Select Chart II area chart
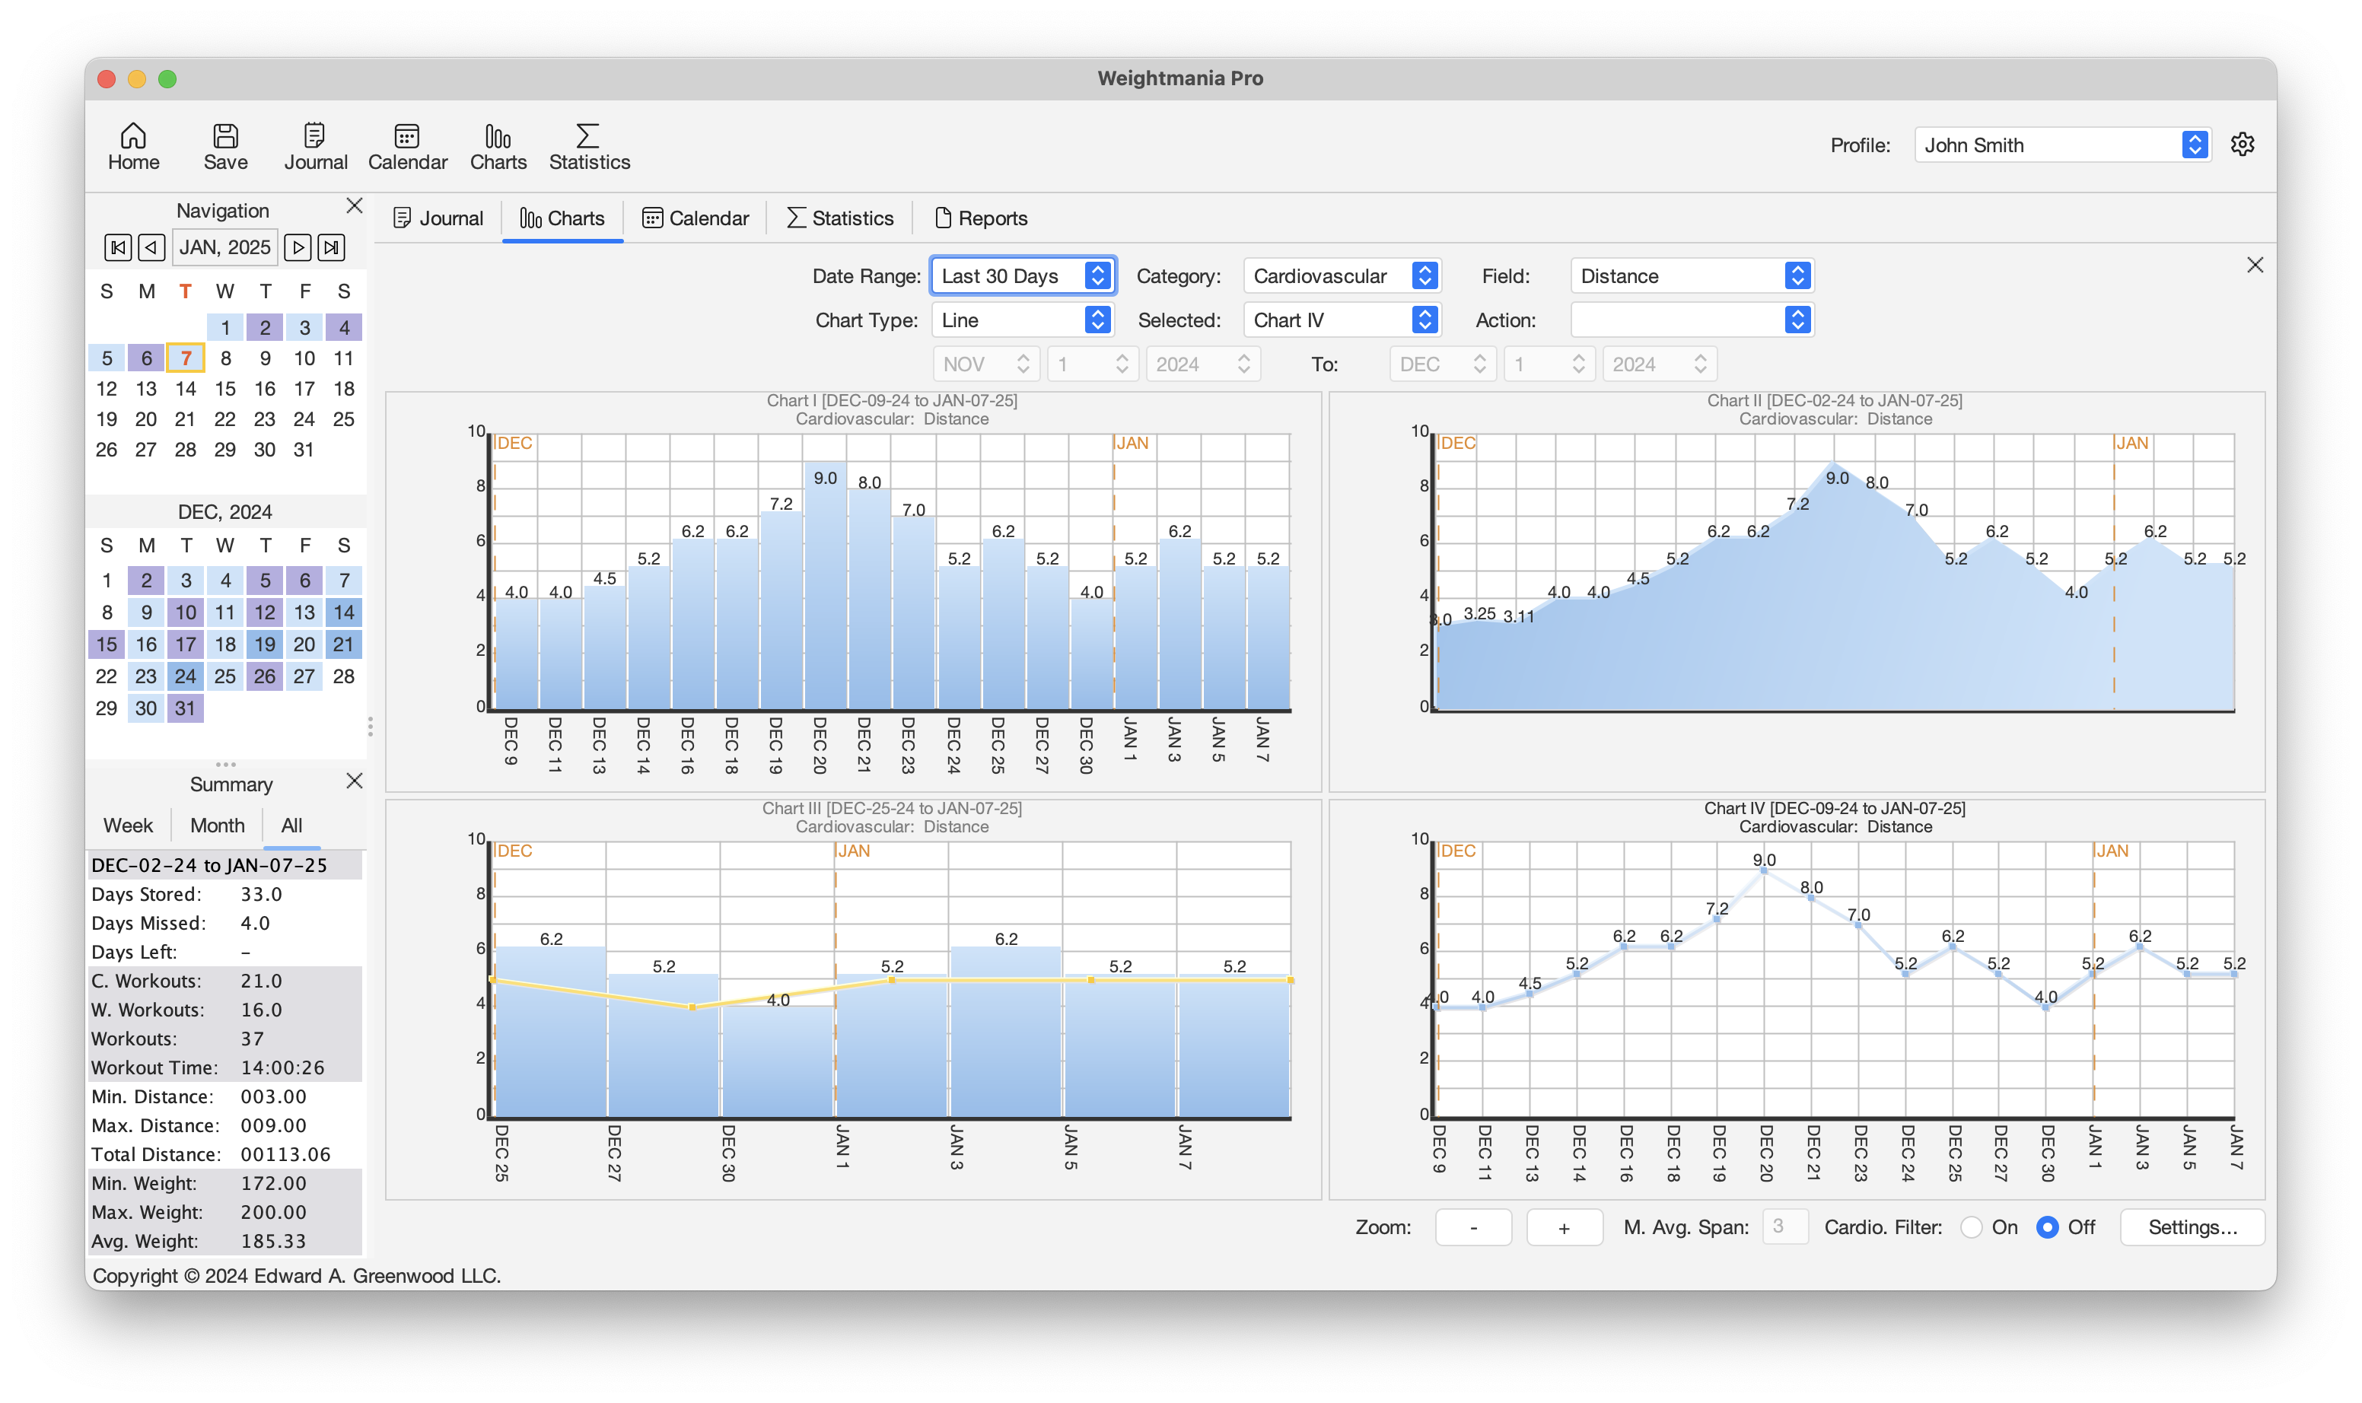Image resolution: width=2362 pixels, height=1403 pixels. pyautogui.click(x=1797, y=592)
